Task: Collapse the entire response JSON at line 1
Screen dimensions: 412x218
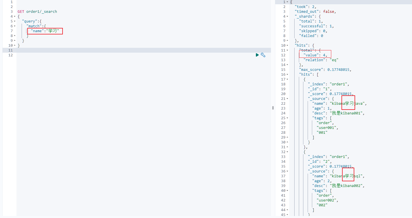Action: tap(287, 2)
